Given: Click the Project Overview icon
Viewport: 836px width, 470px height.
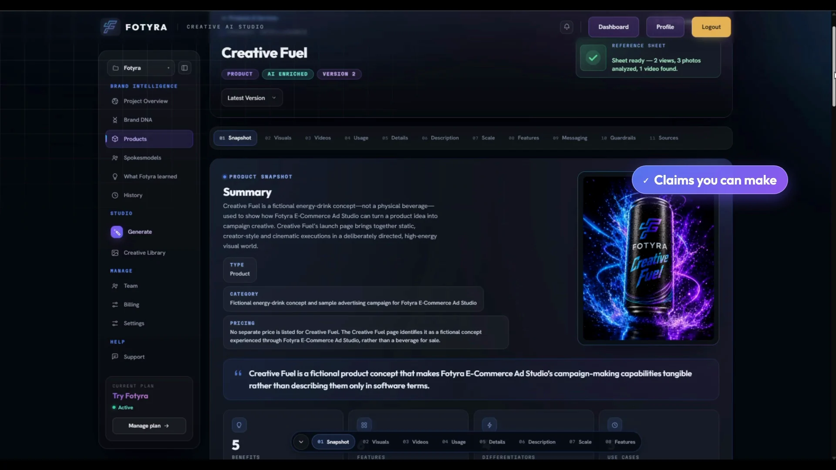Looking at the screenshot, I should click(115, 101).
